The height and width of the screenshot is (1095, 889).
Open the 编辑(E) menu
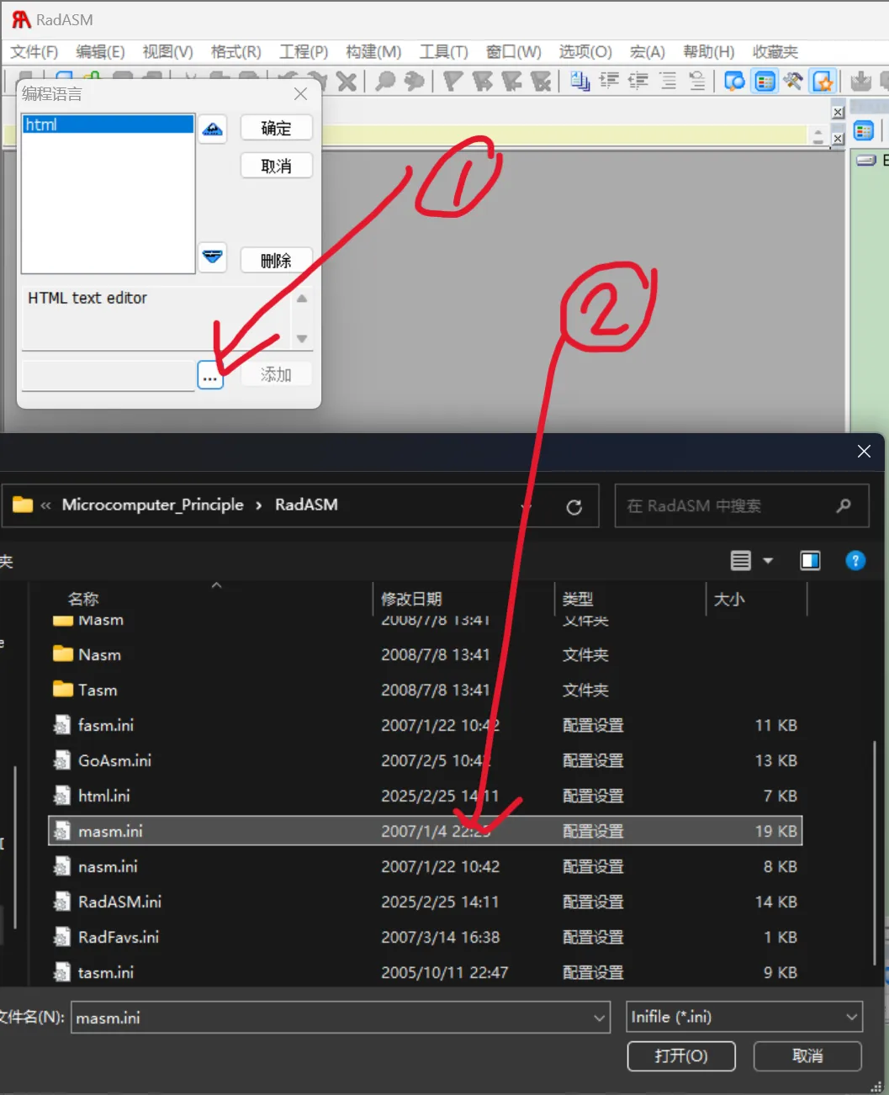tap(100, 51)
